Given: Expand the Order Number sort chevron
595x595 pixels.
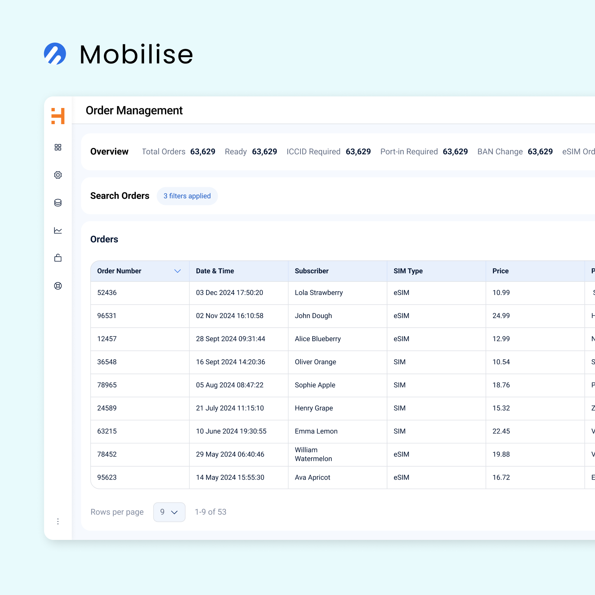Looking at the screenshot, I should point(177,271).
